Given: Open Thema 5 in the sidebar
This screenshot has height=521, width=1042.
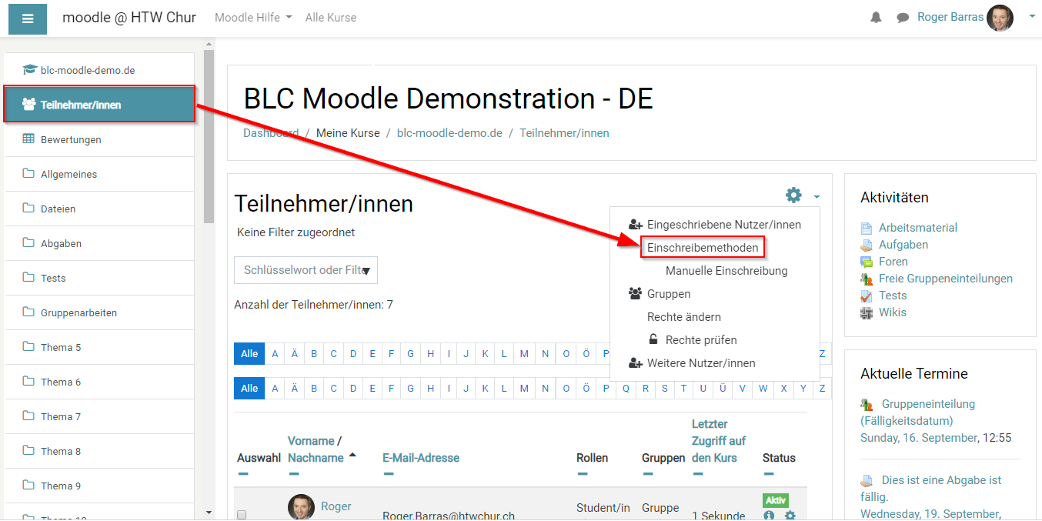Looking at the screenshot, I should tap(99, 347).
